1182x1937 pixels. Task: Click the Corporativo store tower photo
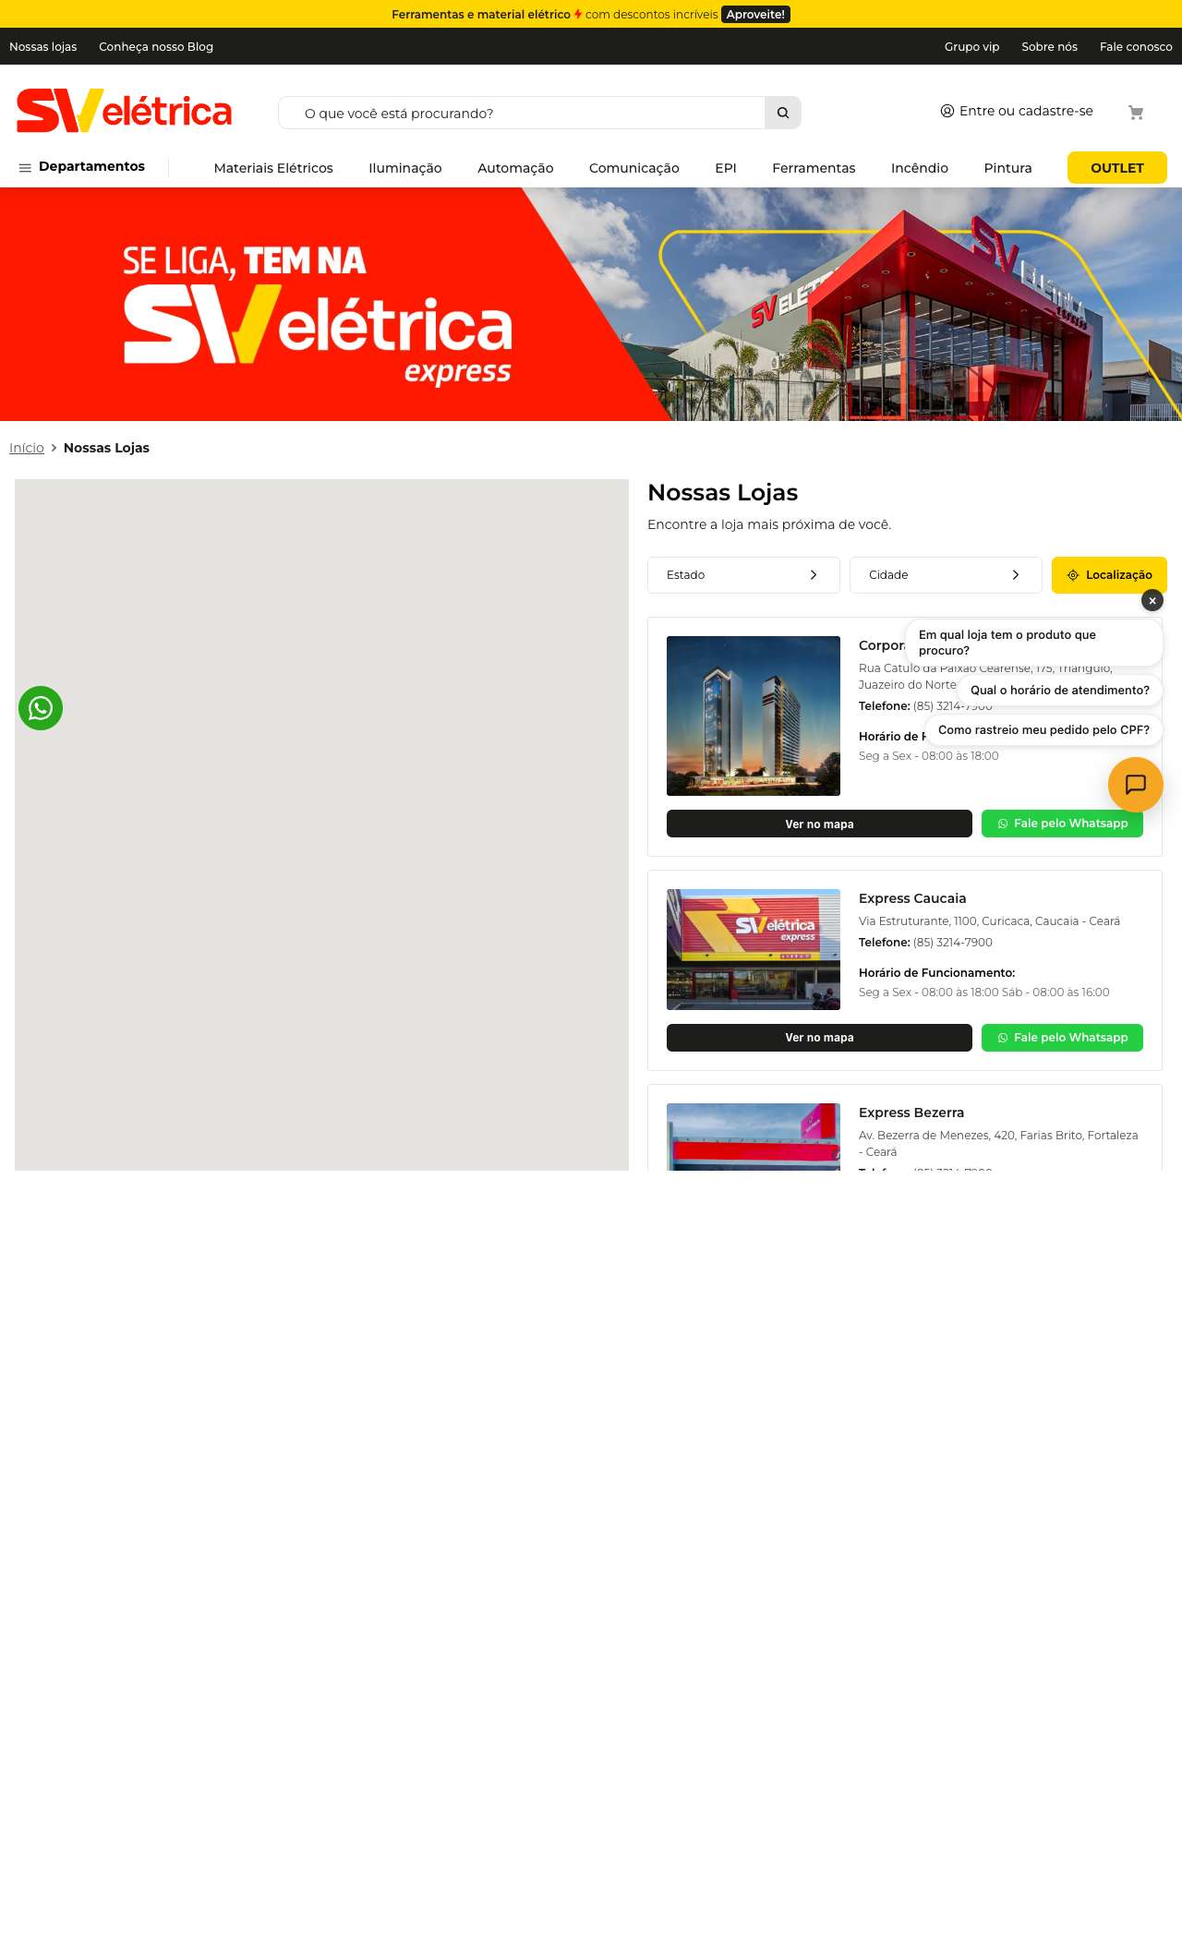[754, 716]
